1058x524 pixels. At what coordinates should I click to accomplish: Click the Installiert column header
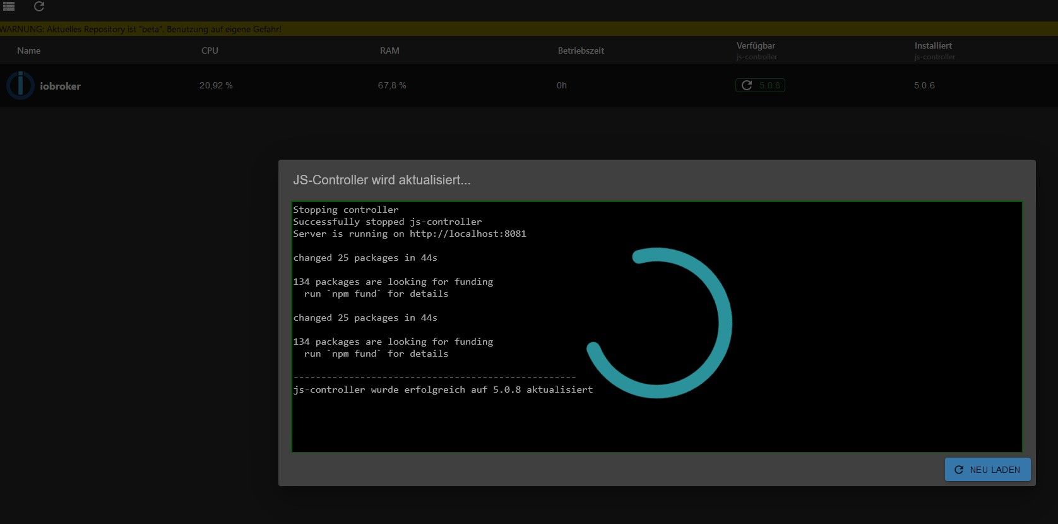pyautogui.click(x=933, y=45)
